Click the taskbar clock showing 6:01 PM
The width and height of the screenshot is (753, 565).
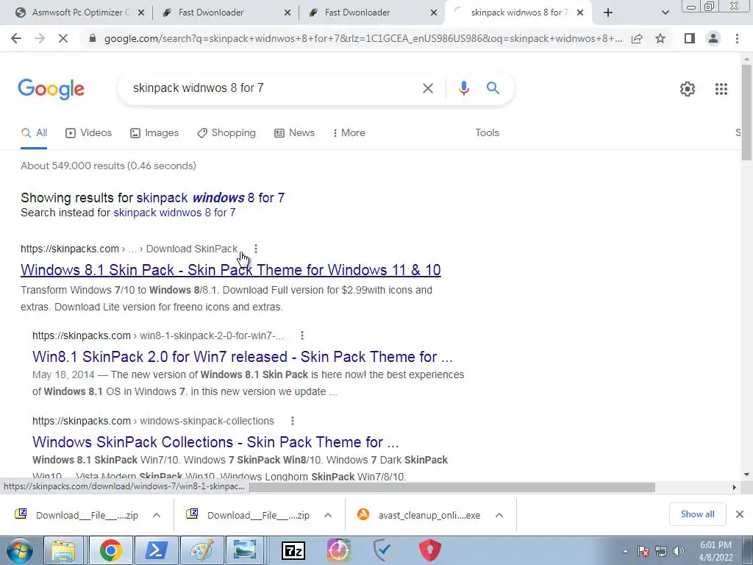(715, 551)
